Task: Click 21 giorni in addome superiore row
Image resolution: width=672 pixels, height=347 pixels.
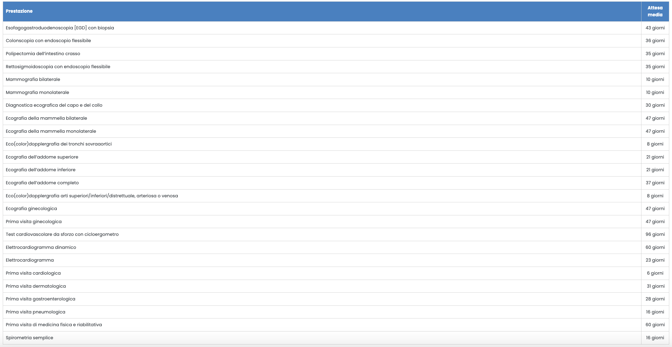Action: pos(655,157)
